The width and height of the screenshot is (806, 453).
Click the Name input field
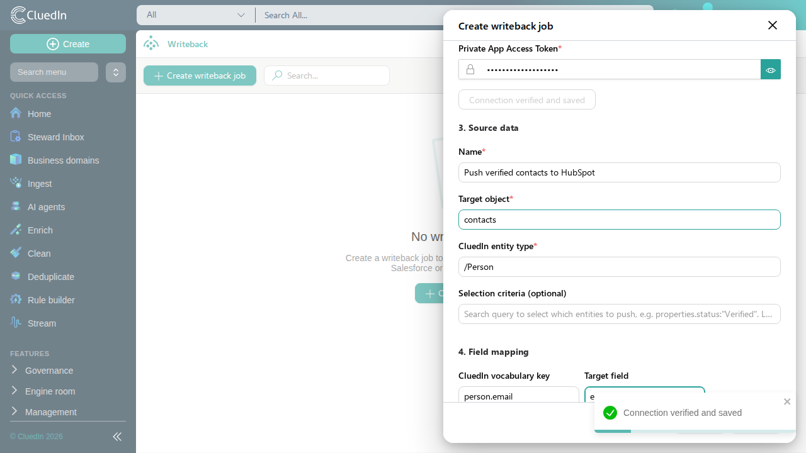coord(620,172)
